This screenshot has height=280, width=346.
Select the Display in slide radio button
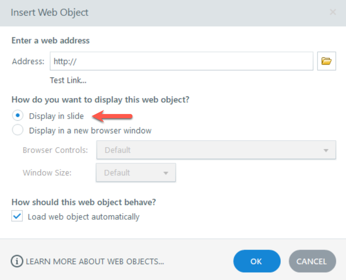click(18, 116)
